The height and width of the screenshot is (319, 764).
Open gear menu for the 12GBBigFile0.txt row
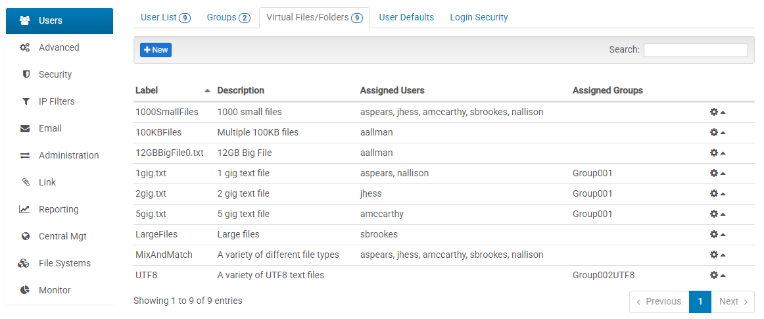[717, 153]
